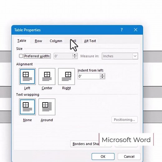Screen dimensions: 162x162
Task: Open the Cell tab
Action: pos(74,41)
